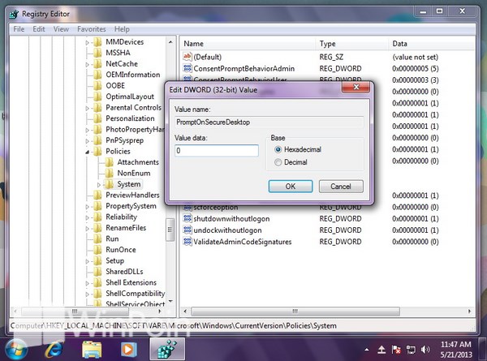The image size is (487, 361).
Task: Click the shutdownwithoutlogon value icon
Action: pos(187,219)
